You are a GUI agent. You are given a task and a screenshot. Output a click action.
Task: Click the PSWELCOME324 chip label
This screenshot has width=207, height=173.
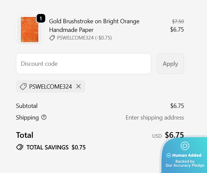(x=50, y=87)
